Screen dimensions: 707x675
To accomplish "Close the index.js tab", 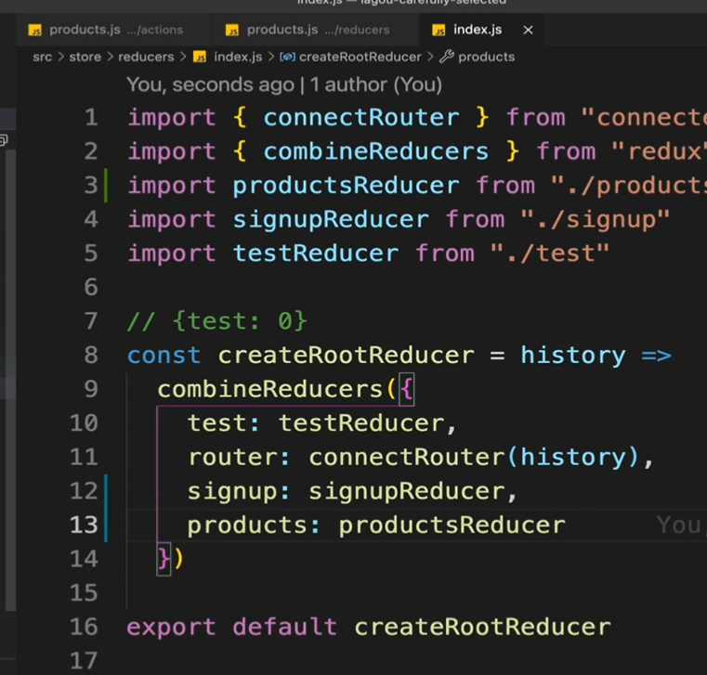I will pos(528,31).
